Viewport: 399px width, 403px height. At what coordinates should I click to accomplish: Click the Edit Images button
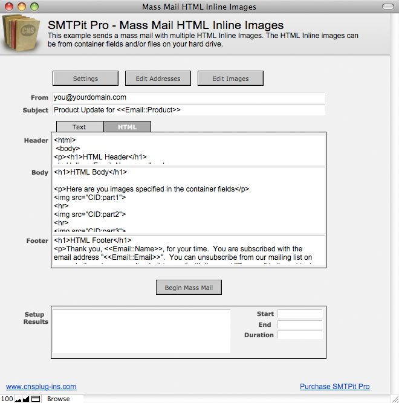click(x=230, y=79)
